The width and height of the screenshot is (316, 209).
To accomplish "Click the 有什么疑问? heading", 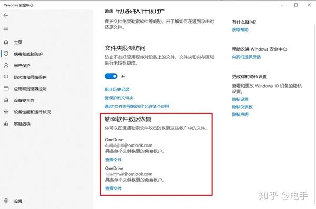I will (244, 22).
